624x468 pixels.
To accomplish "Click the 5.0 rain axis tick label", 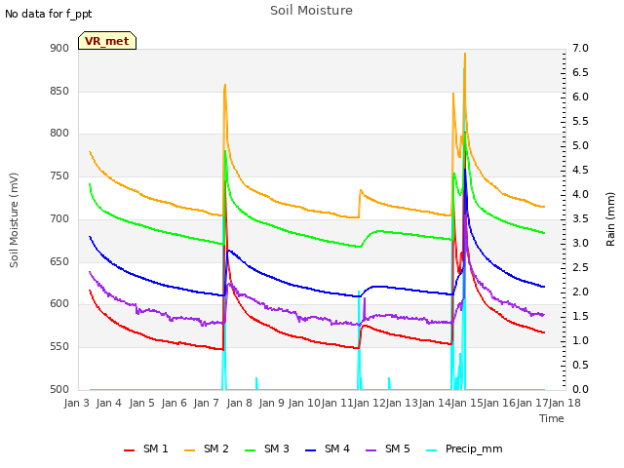I will (581, 145).
